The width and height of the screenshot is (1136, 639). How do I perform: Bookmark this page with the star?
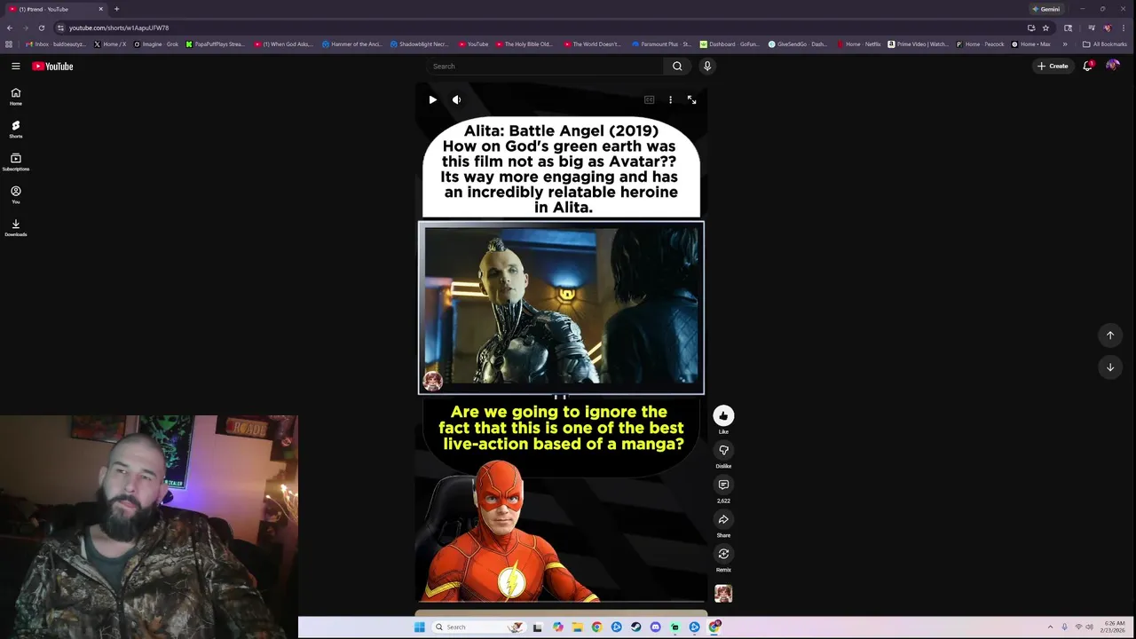click(x=1045, y=28)
